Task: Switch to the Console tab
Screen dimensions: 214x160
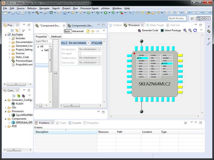Action: coord(75,123)
